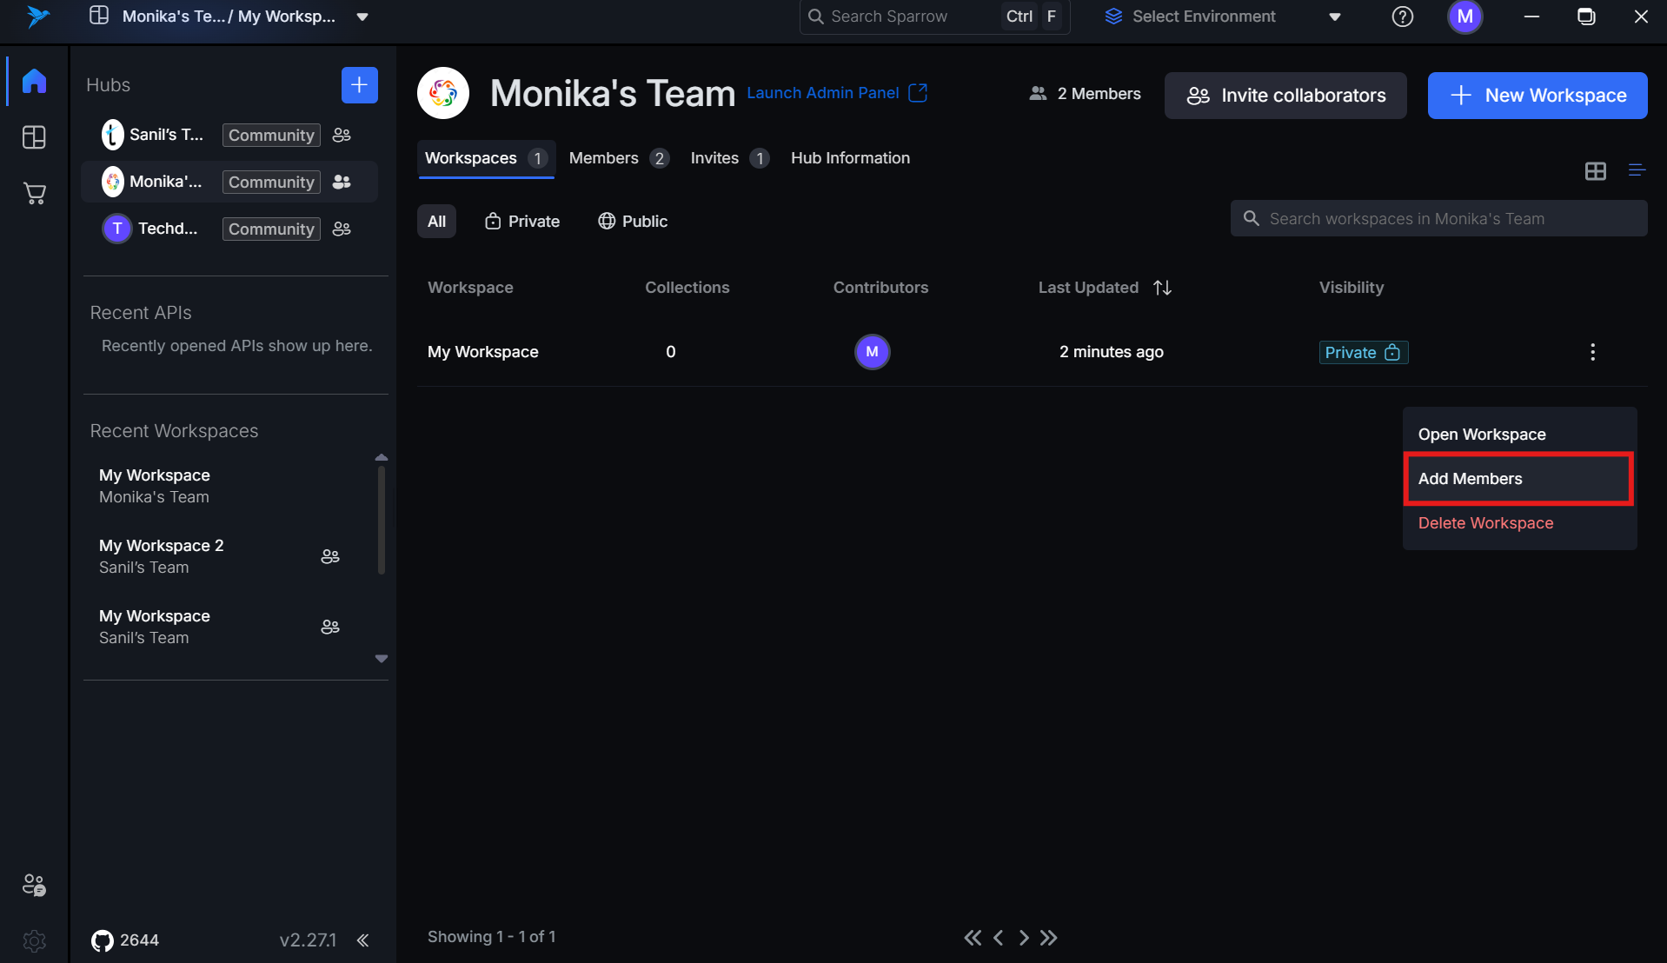The width and height of the screenshot is (1667, 963).
Task: Click members icon next to Sanil's Team hub
Action: (342, 135)
